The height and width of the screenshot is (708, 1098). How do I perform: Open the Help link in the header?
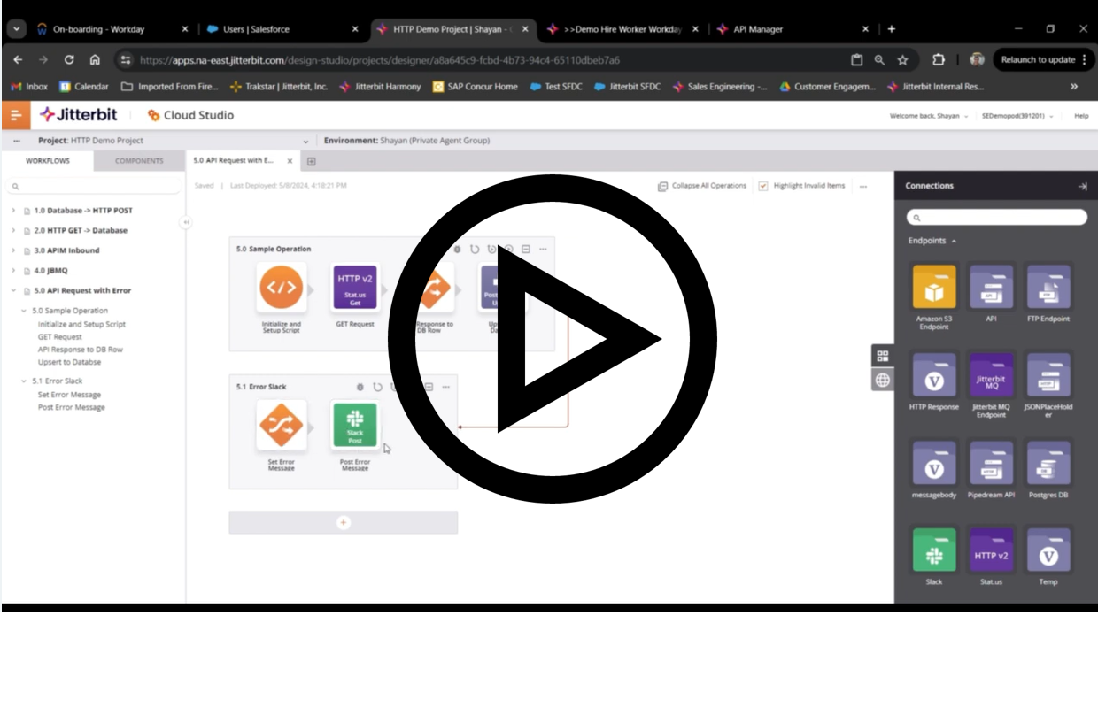[1081, 115]
